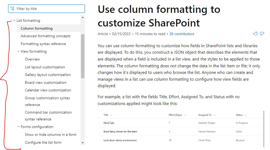
Task: Click the article date 02/15/2022
Action: pos(121,34)
